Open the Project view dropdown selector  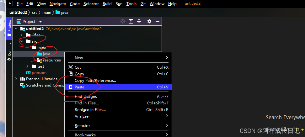point(40,22)
